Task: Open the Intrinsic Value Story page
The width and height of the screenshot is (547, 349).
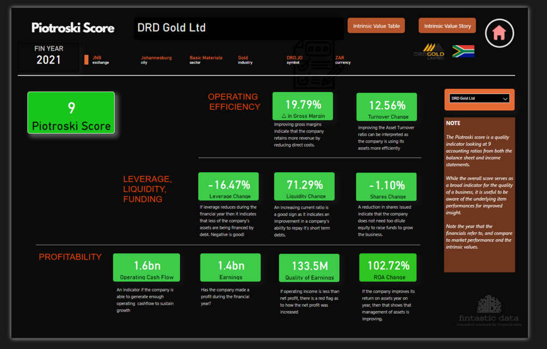Action: click(x=447, y=26)
